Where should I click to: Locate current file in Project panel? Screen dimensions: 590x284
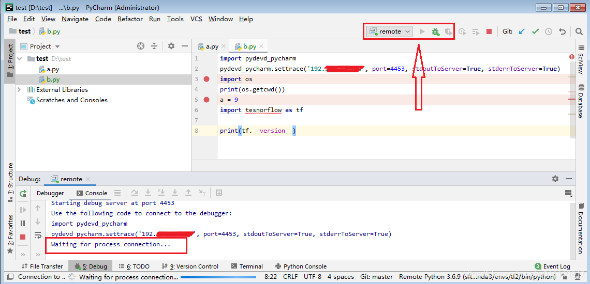click(141, 46)
